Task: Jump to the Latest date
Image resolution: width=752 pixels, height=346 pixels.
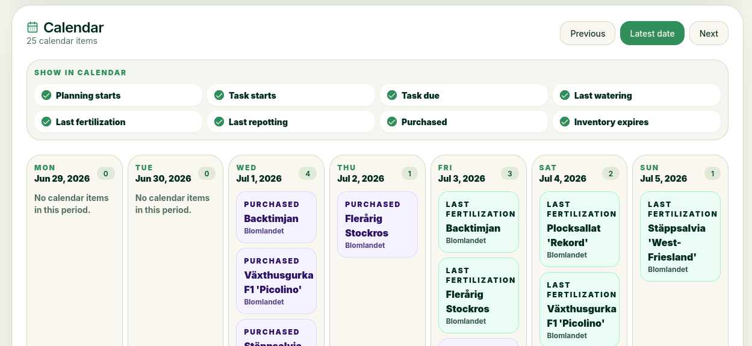Action: pyautogui.click(x=652, y=33)
